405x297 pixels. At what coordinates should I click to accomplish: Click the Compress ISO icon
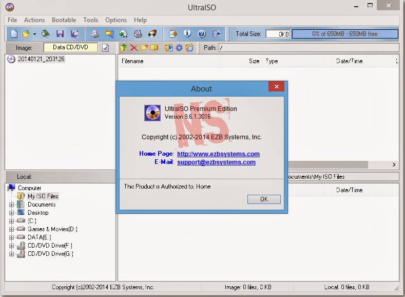pyautogui.click(x=109, y=34)
